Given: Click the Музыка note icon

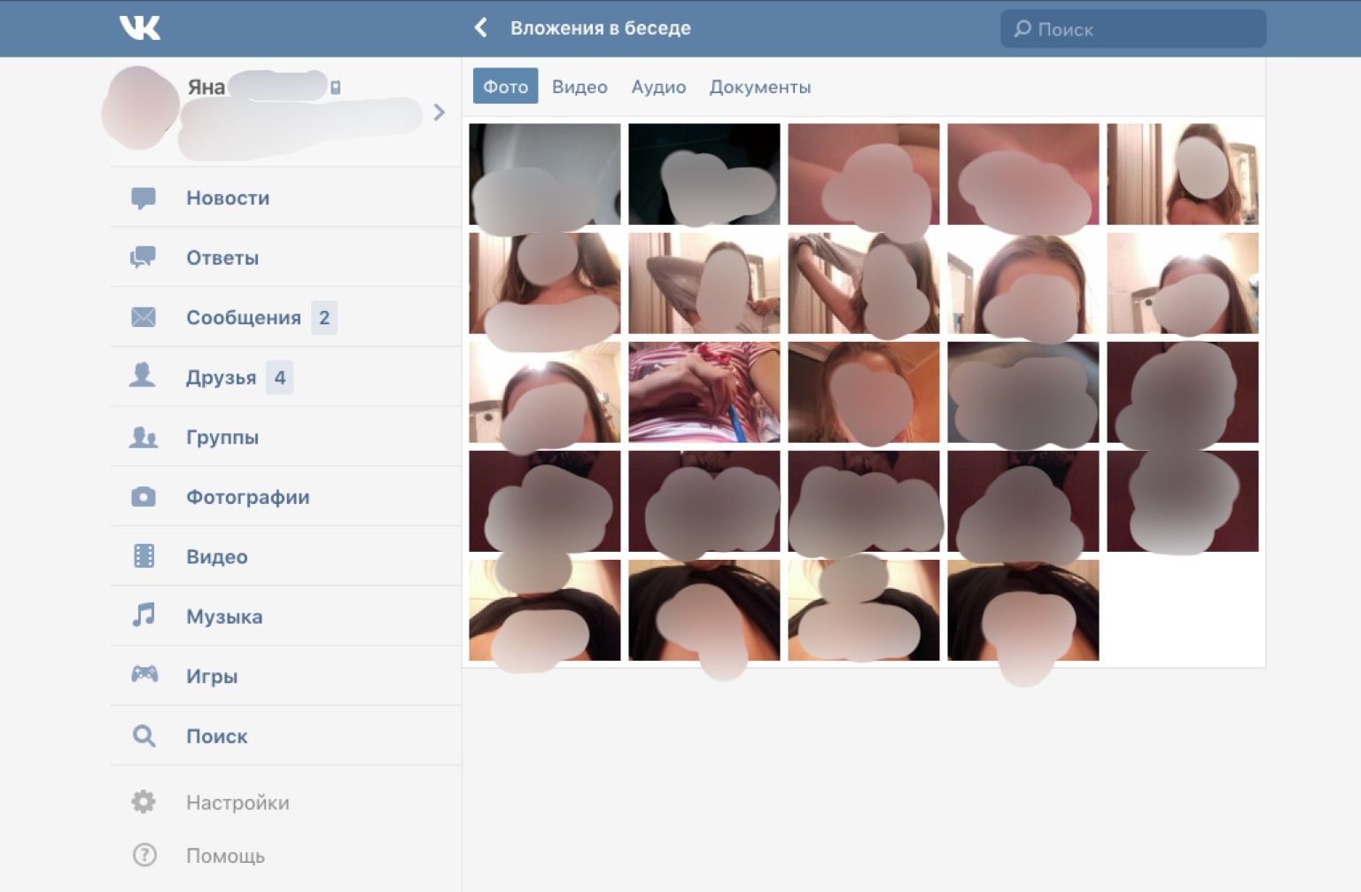Looking at the screenshot, I should click(144, 616).
